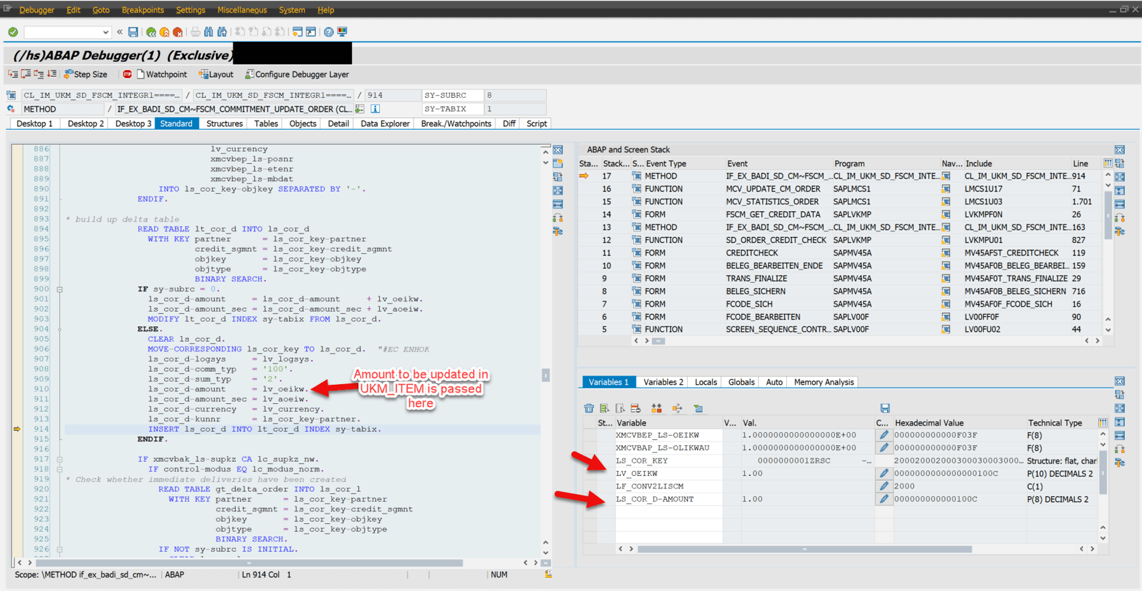This screenshot has width=1142, height=591.
Task: Click Configure Debugger Layer
Action: (297, 74)
